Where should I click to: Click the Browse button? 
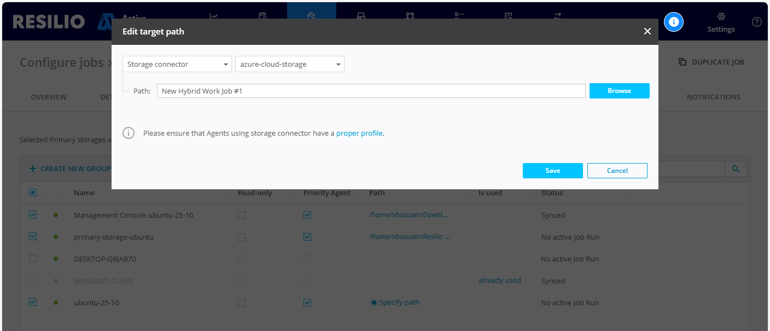point(619,91)
